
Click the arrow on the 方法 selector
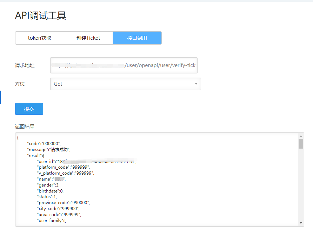click(x=196, y=84)
